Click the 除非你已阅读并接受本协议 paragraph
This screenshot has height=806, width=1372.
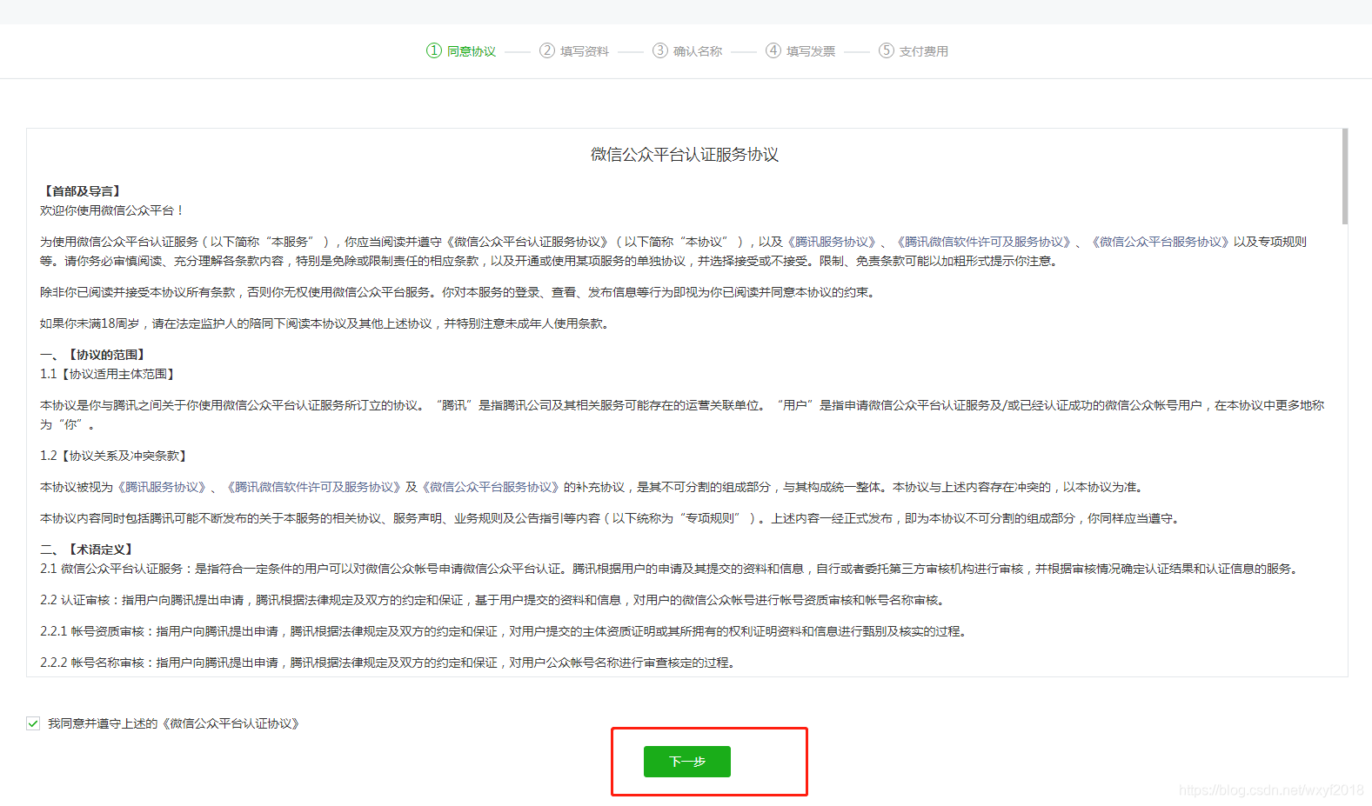(x=459, y=292)
